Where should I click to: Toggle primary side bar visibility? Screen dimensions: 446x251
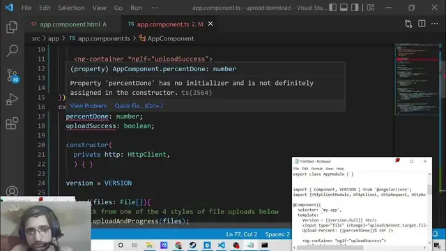(333, 8)
